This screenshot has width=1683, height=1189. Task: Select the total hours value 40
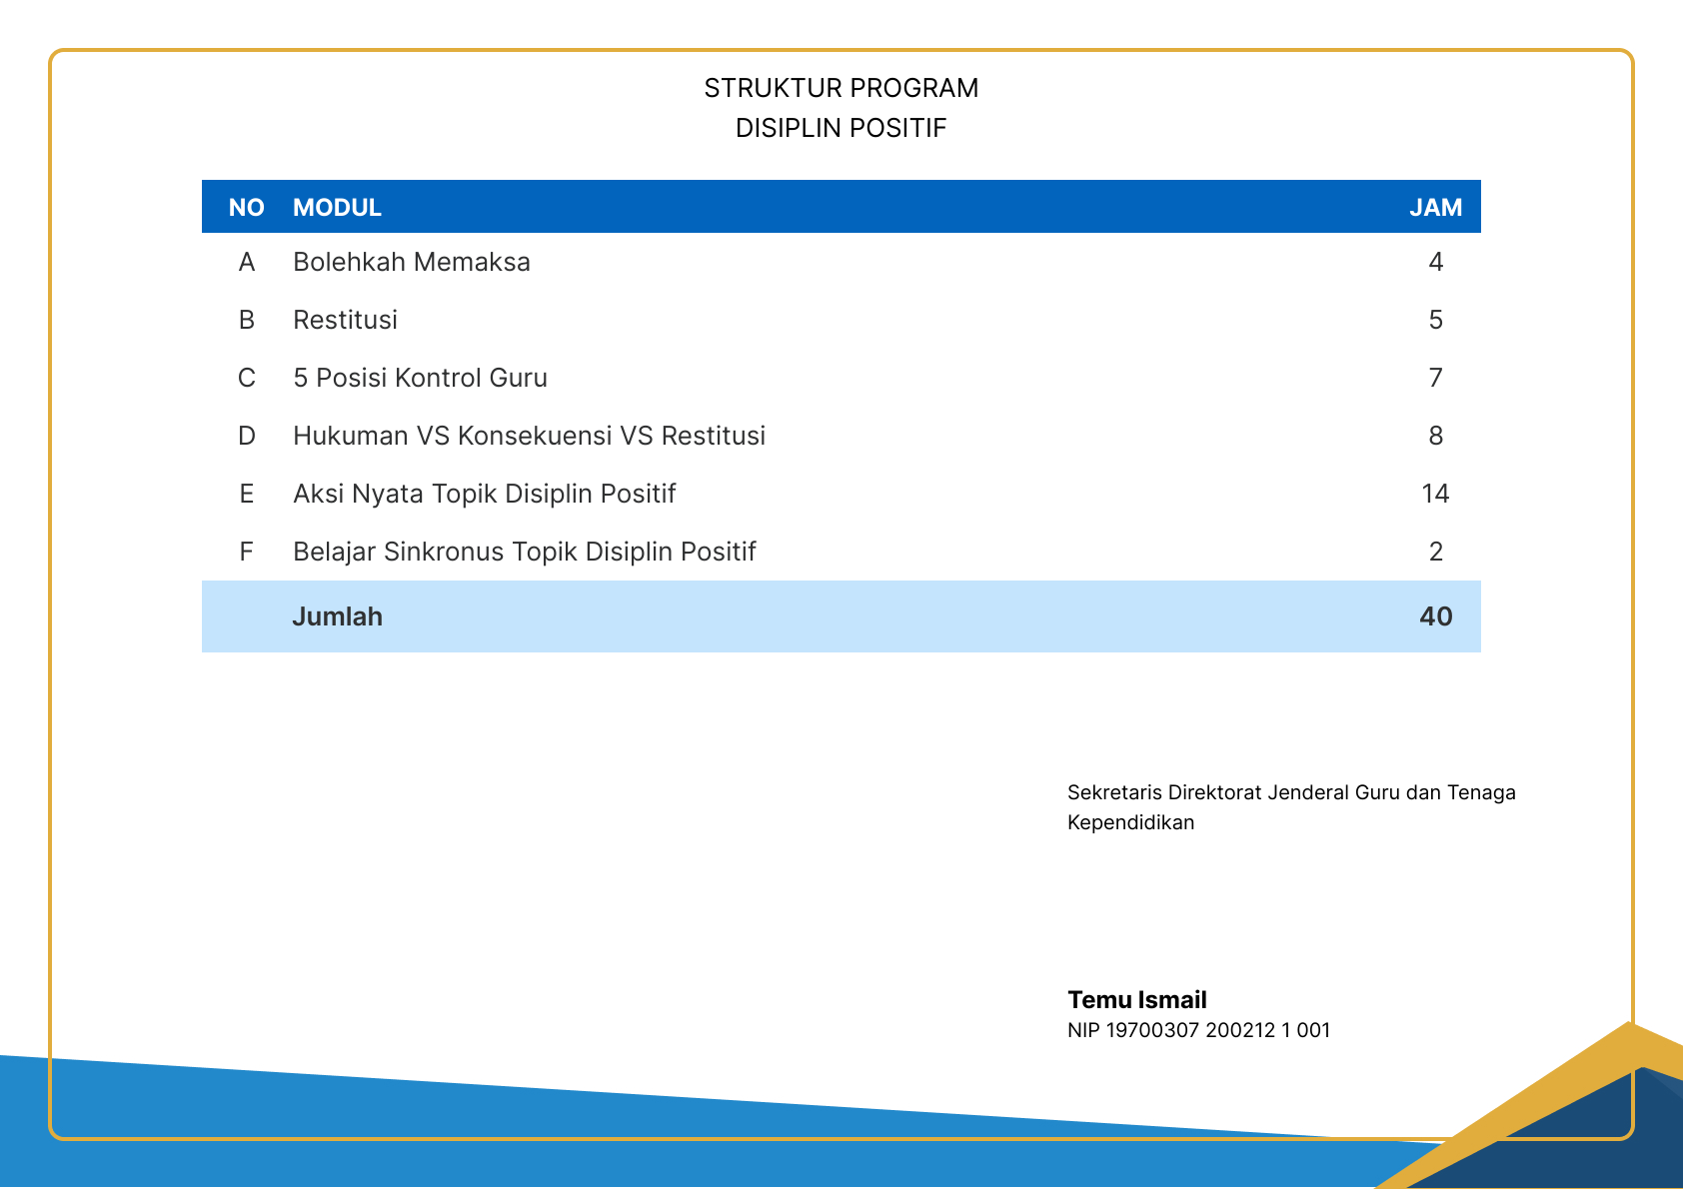(1435, 616)
